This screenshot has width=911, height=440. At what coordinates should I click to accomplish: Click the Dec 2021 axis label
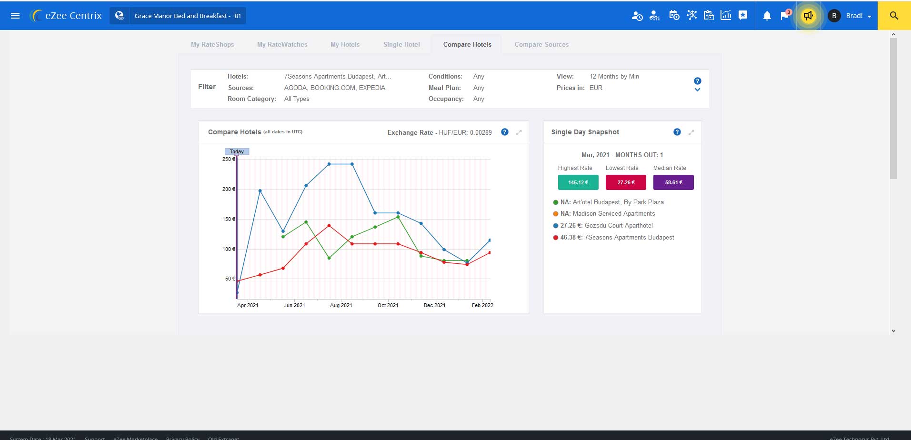click(x=435, y=305)
